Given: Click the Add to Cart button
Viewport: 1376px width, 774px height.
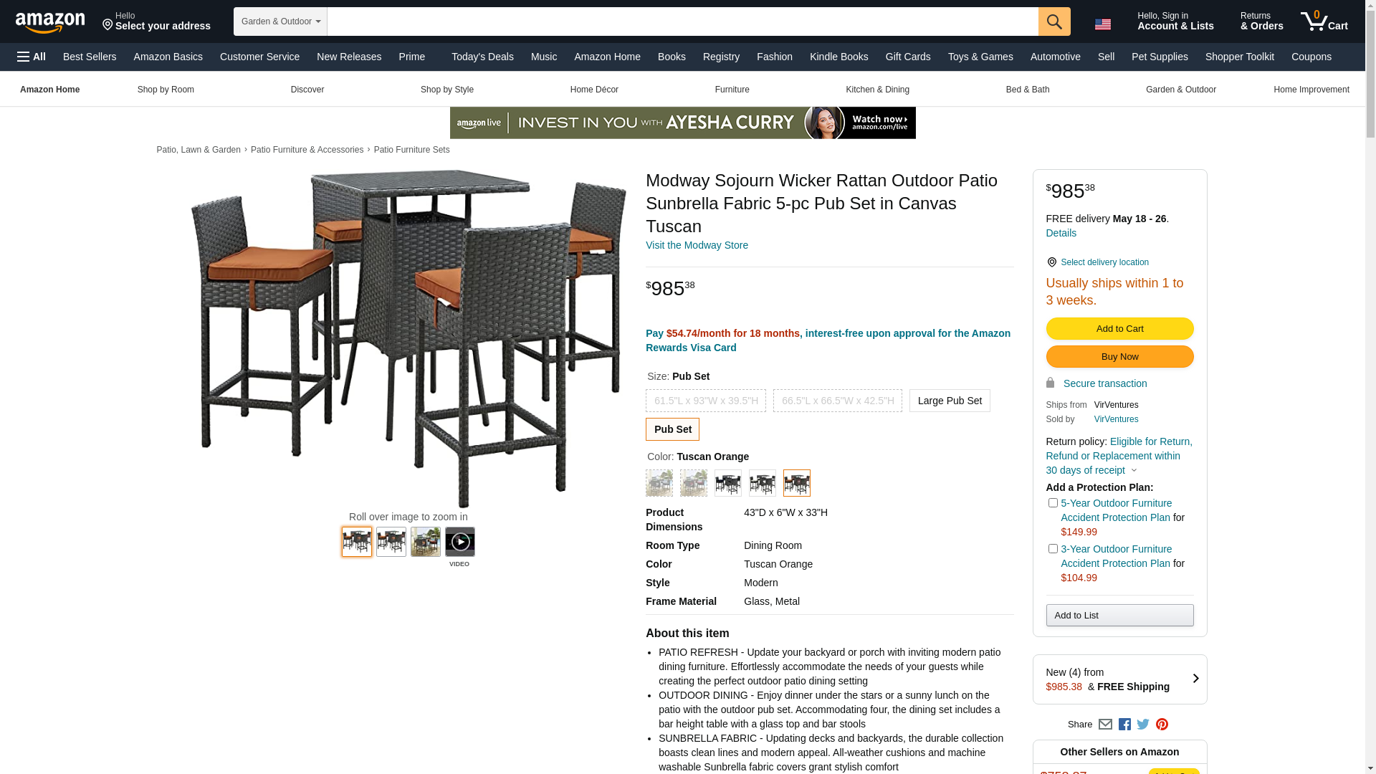Looking at the screenshot, I should coord(1119,329).
